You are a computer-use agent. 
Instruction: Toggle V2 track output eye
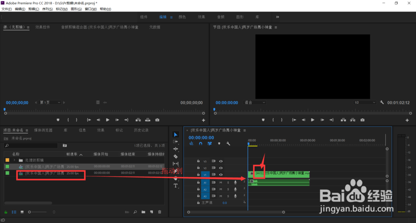click(x=221, y=168)
